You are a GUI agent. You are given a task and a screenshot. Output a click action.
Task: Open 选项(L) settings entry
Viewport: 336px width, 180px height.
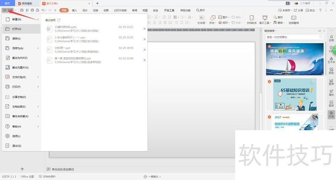coord(21,136)
